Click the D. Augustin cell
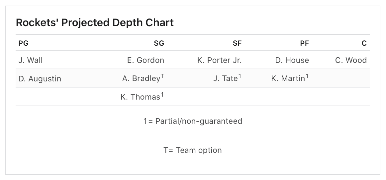The image size is (386, 180). click(40, 79)
